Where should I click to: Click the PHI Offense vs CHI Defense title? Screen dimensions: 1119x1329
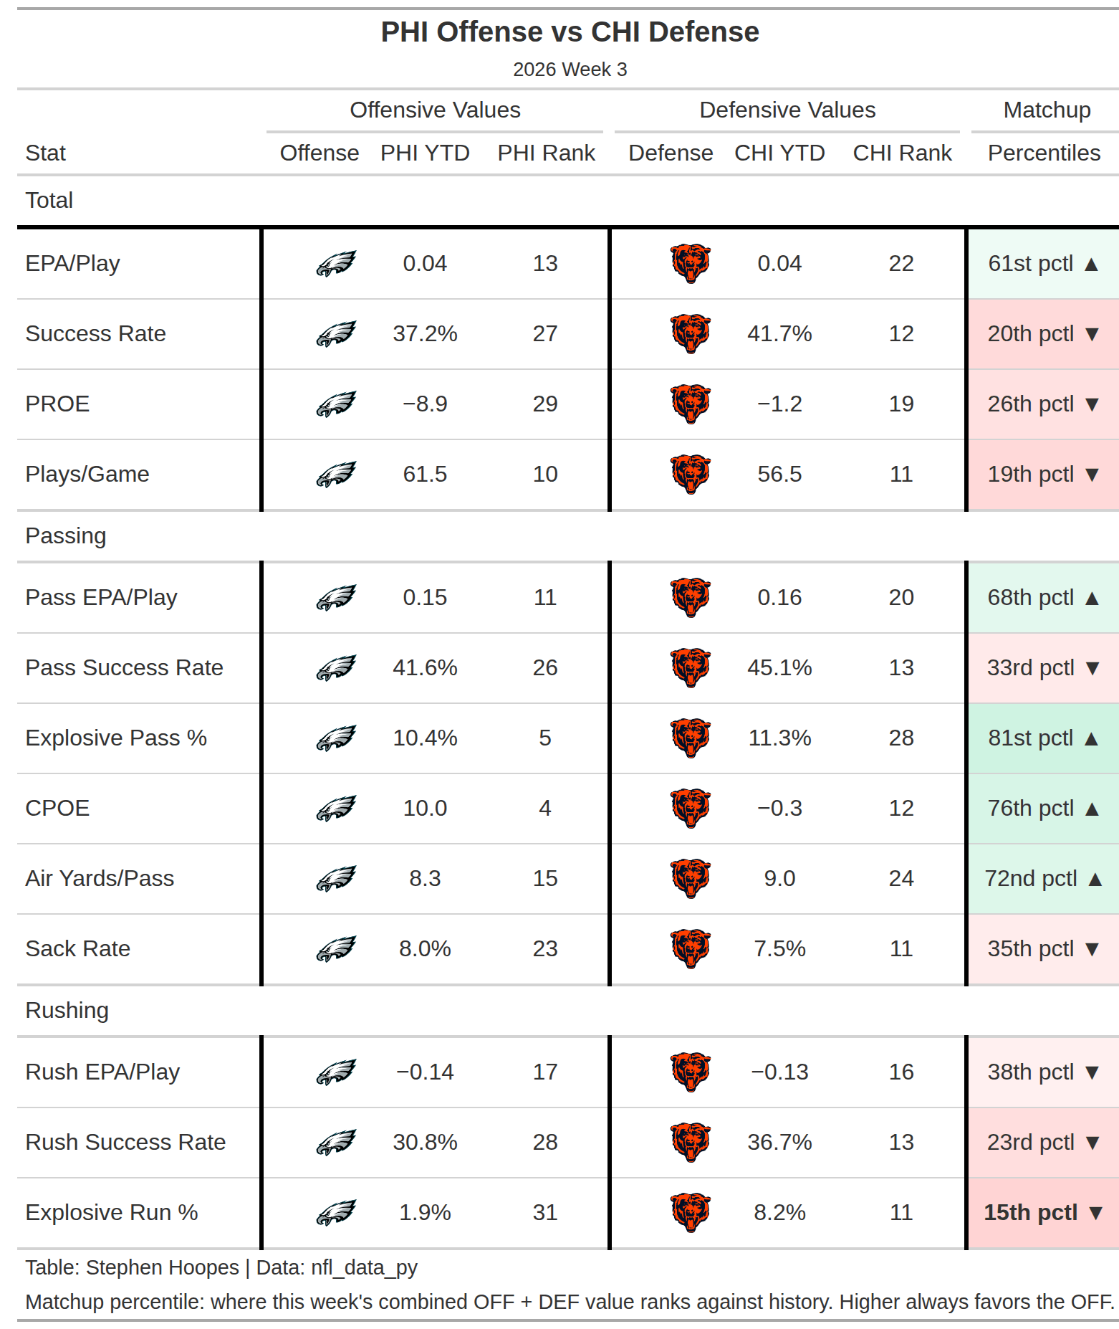[x=570, y=32]
